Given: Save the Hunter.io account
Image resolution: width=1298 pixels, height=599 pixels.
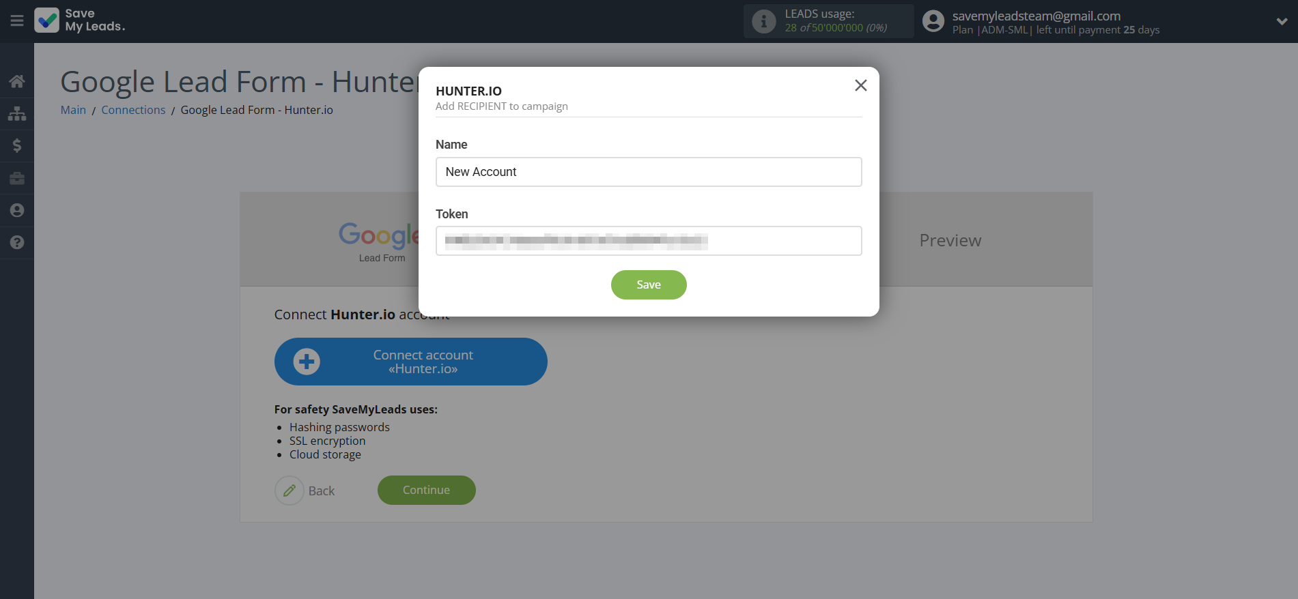Looking at the screenshot, I should tap(649, 284).
